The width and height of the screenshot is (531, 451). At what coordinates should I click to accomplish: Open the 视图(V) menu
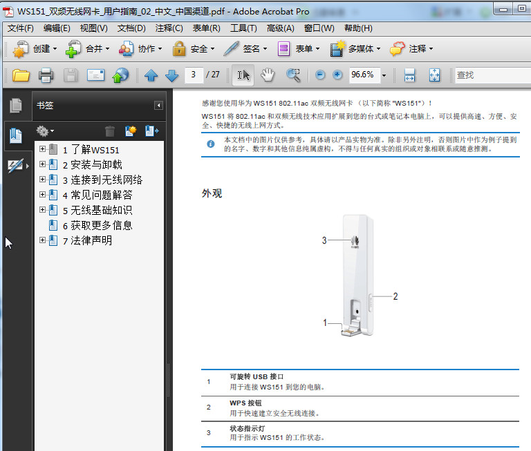coord(94,28)
